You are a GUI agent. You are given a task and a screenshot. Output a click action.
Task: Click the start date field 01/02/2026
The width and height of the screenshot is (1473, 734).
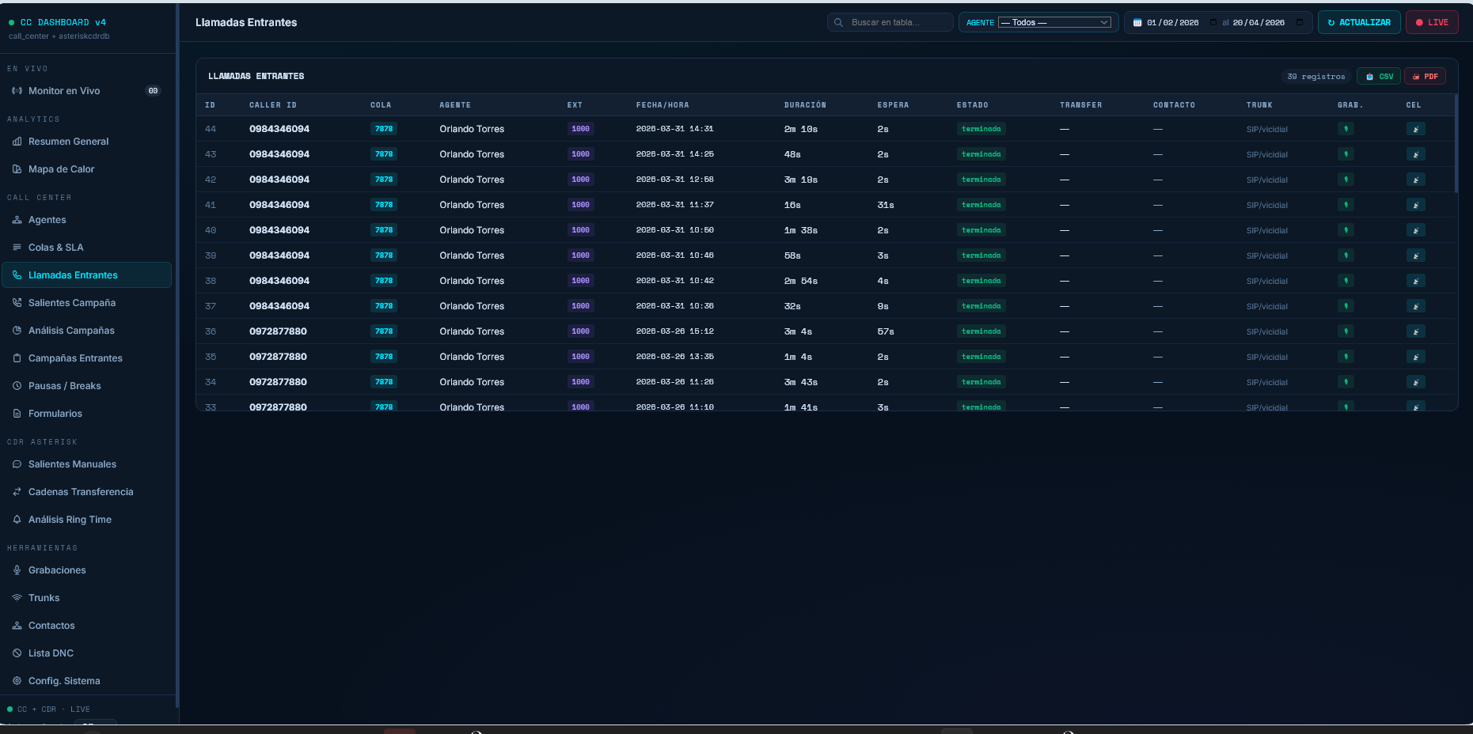coord(1172,23)
